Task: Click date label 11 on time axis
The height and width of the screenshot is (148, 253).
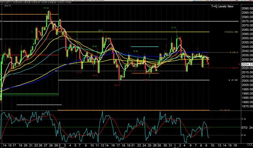Action: click(97, 145)
